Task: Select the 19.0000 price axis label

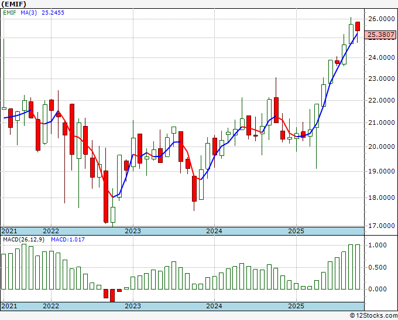Action: [x=382, y=171]
